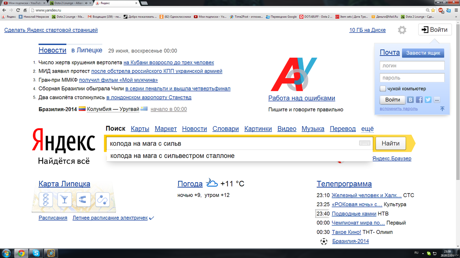
Task: Open the Переводчик Google bookmark
Action: click(x=281, y=17)
